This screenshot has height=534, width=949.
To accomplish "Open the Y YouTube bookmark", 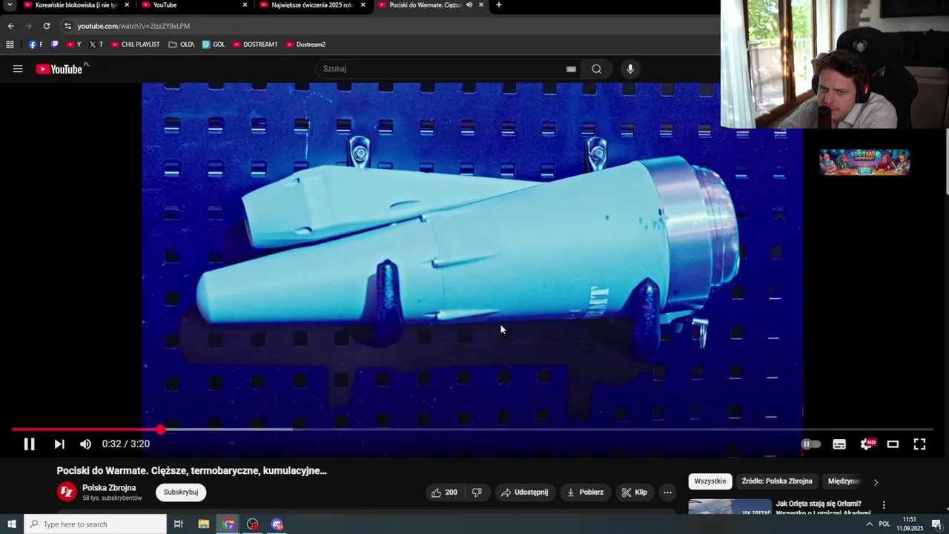I will pos(73,44).
